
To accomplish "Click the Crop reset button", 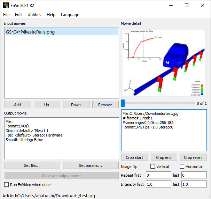I will point(193,157).
